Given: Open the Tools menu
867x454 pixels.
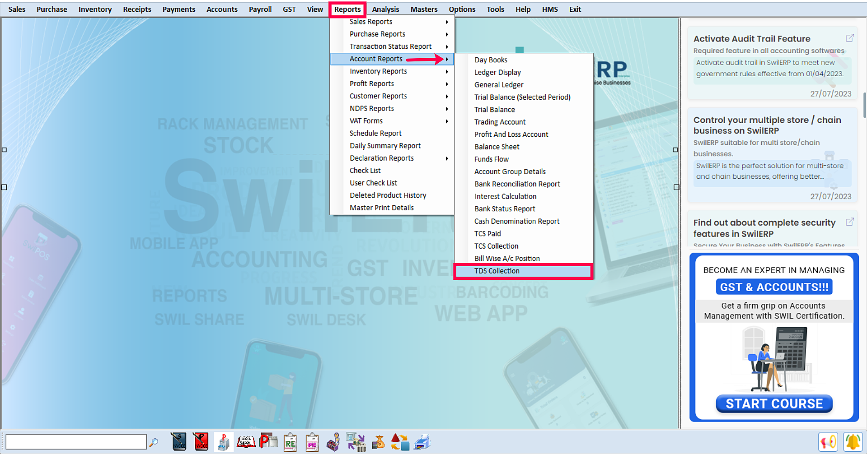Looking at the screenshot, I should 495,9.
